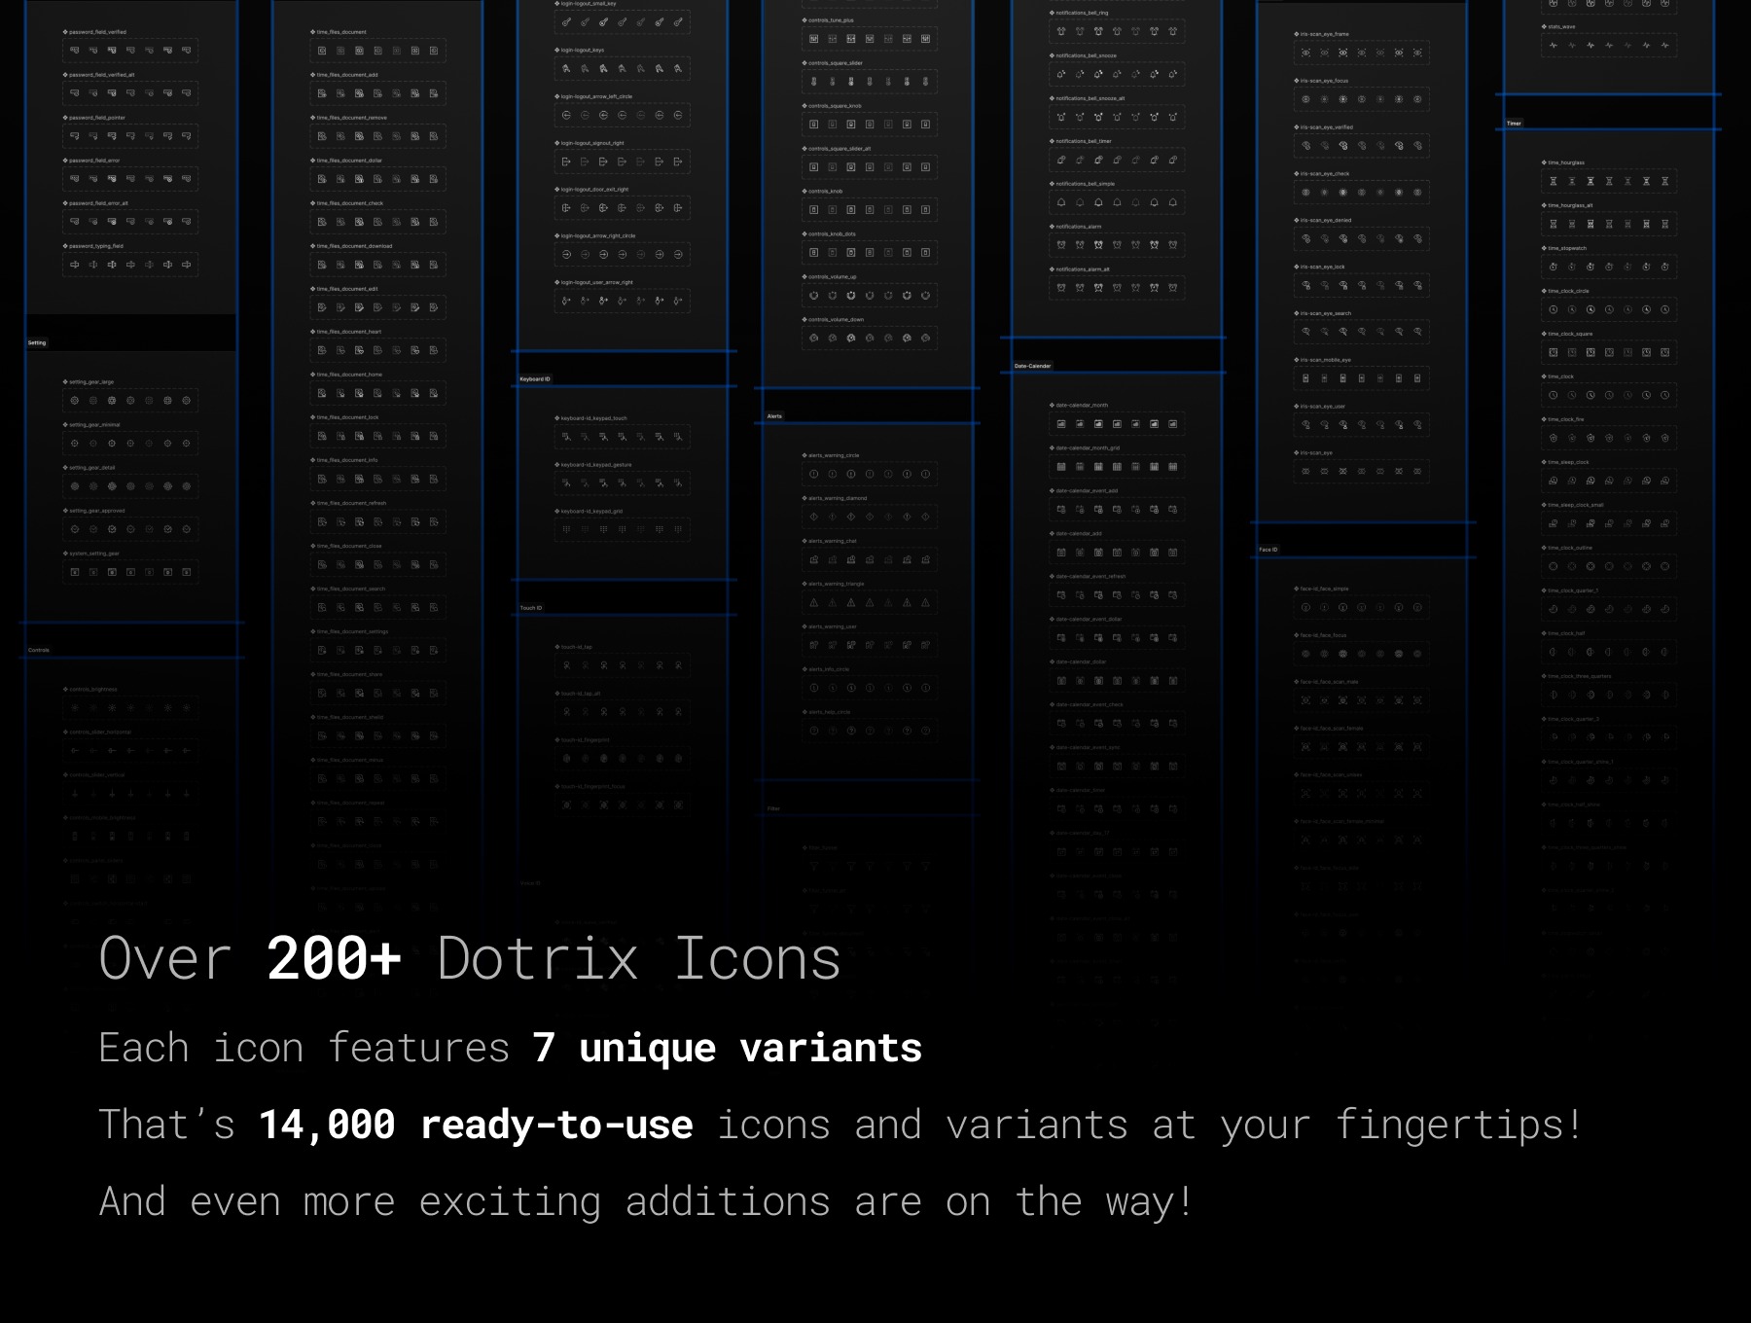
Task: Select a keyboard-id_keypad_gesture icon
Action: pyautogui.click(x=564, y=481)
